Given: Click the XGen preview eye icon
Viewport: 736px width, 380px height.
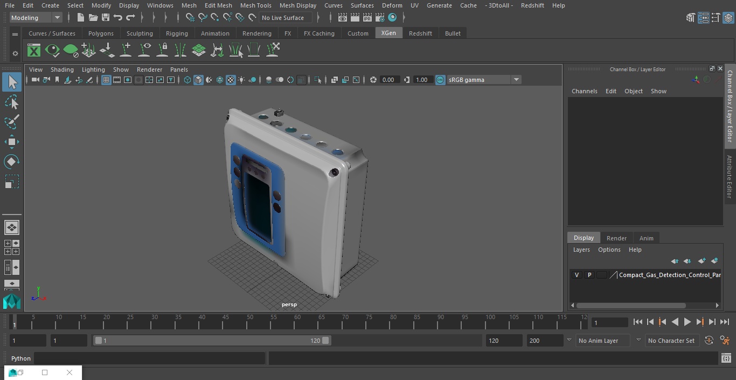Looking at the screenshot, I should [52, 51].
